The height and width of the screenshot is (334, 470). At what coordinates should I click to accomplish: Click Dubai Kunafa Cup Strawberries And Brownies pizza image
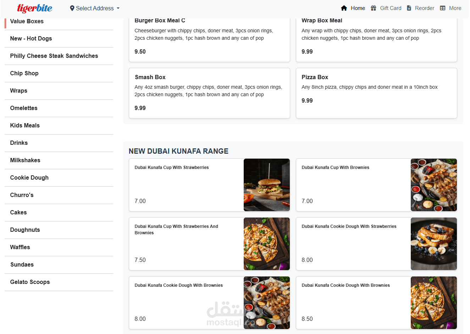click(267, 244)
